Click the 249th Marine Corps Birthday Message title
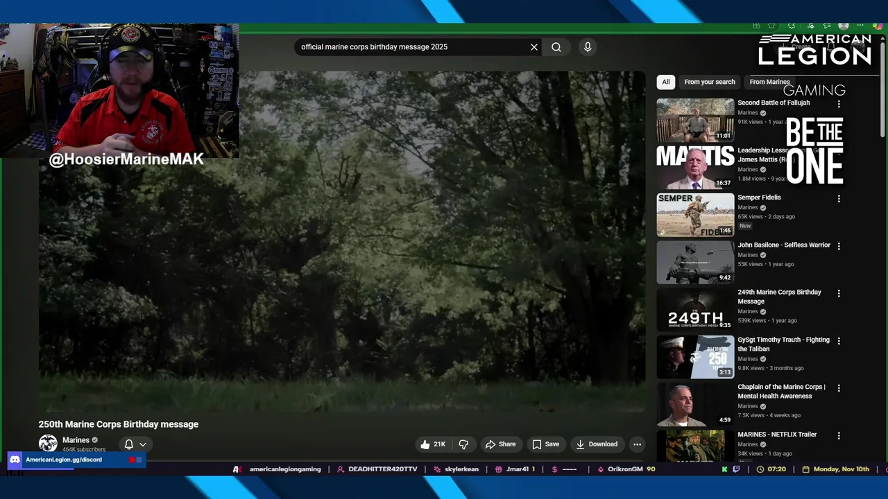 point(779,297)
